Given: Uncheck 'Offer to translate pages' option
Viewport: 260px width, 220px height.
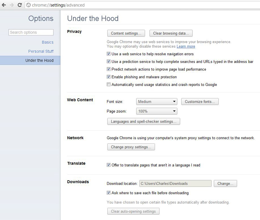Looking at the screenshot, I should click(108, 165).
